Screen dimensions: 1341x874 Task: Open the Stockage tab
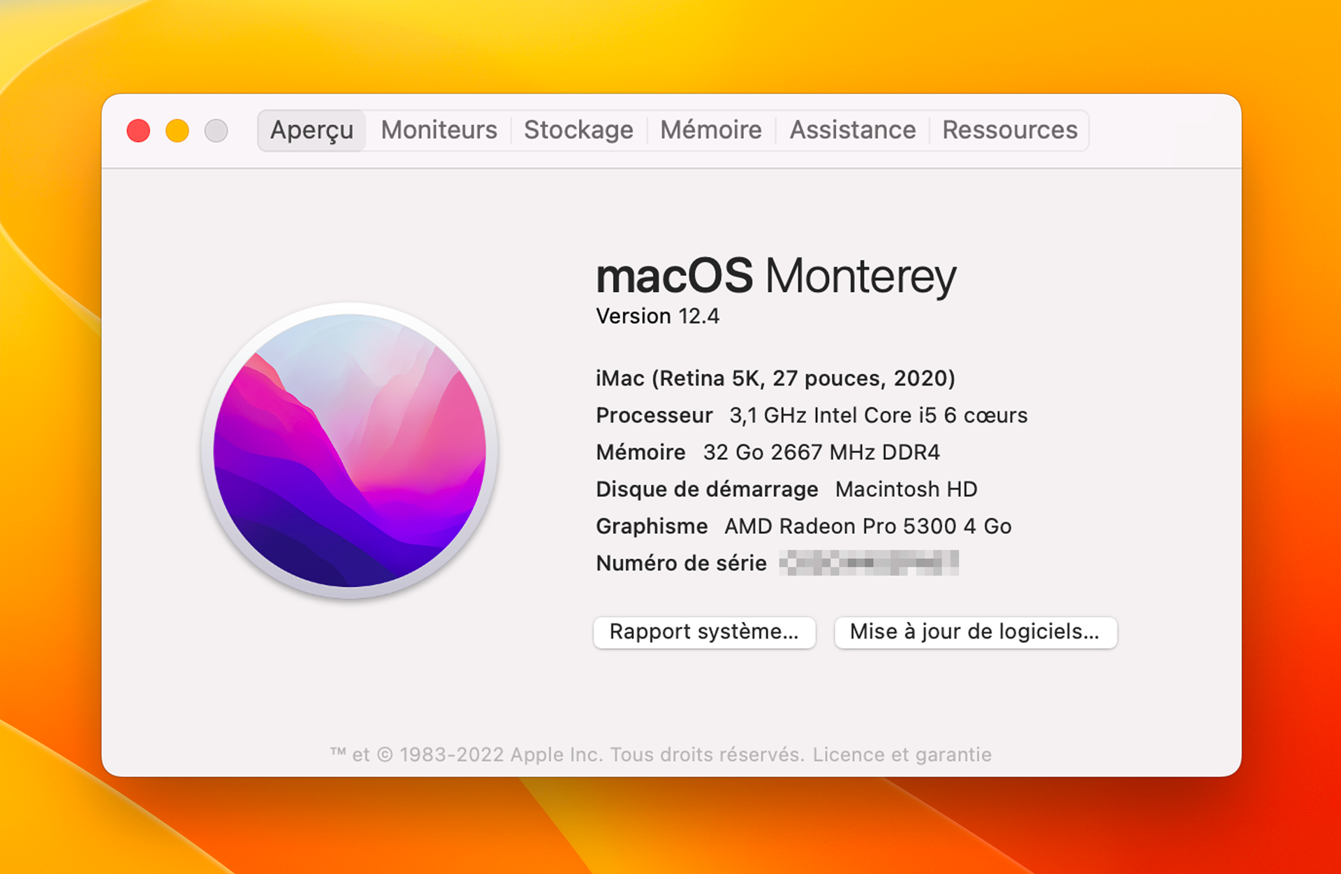(x=578, y=131)
